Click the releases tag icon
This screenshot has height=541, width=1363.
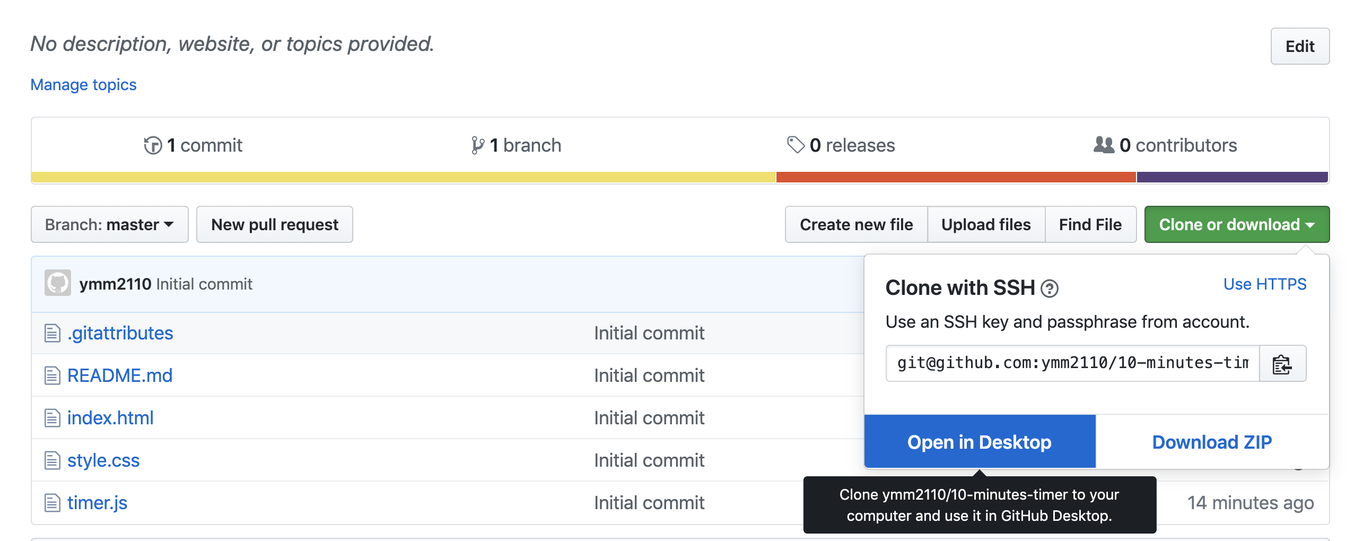(796, 144)
